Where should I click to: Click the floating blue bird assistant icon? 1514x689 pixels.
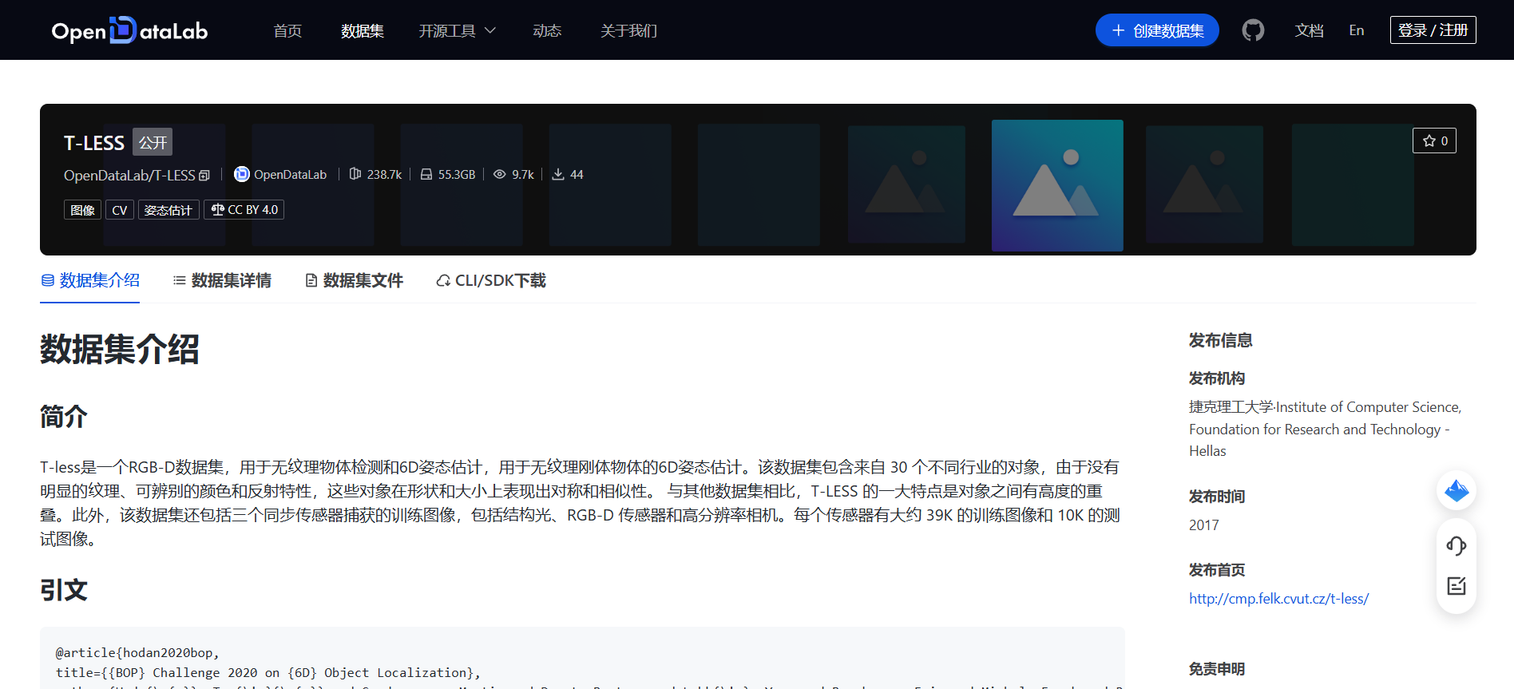[1457, 490]
